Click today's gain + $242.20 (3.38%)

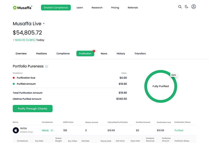point(24,40)
